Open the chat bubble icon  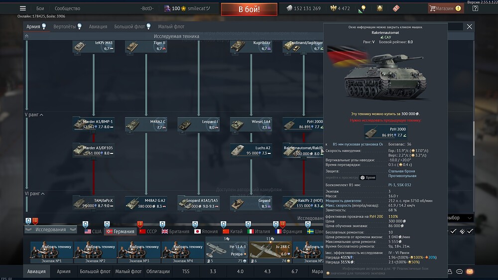[459, 272]
